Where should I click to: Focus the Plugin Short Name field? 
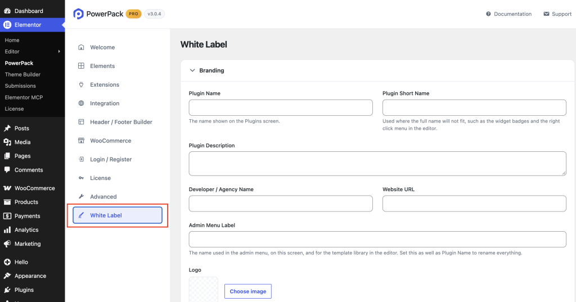(474, 107)
